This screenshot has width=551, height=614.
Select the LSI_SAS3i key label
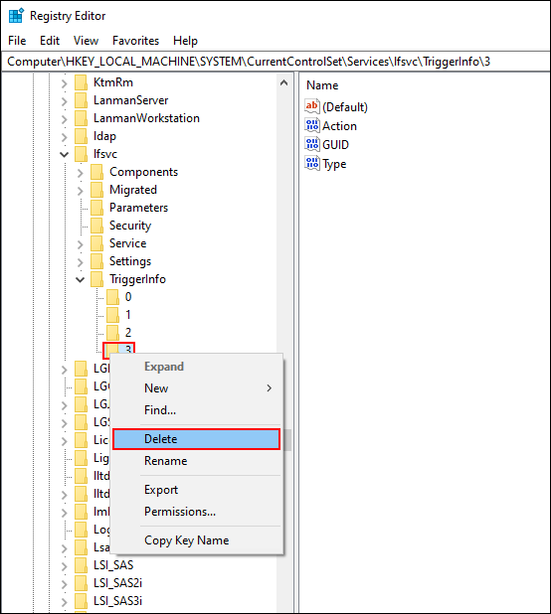click(x=117, y=601)
